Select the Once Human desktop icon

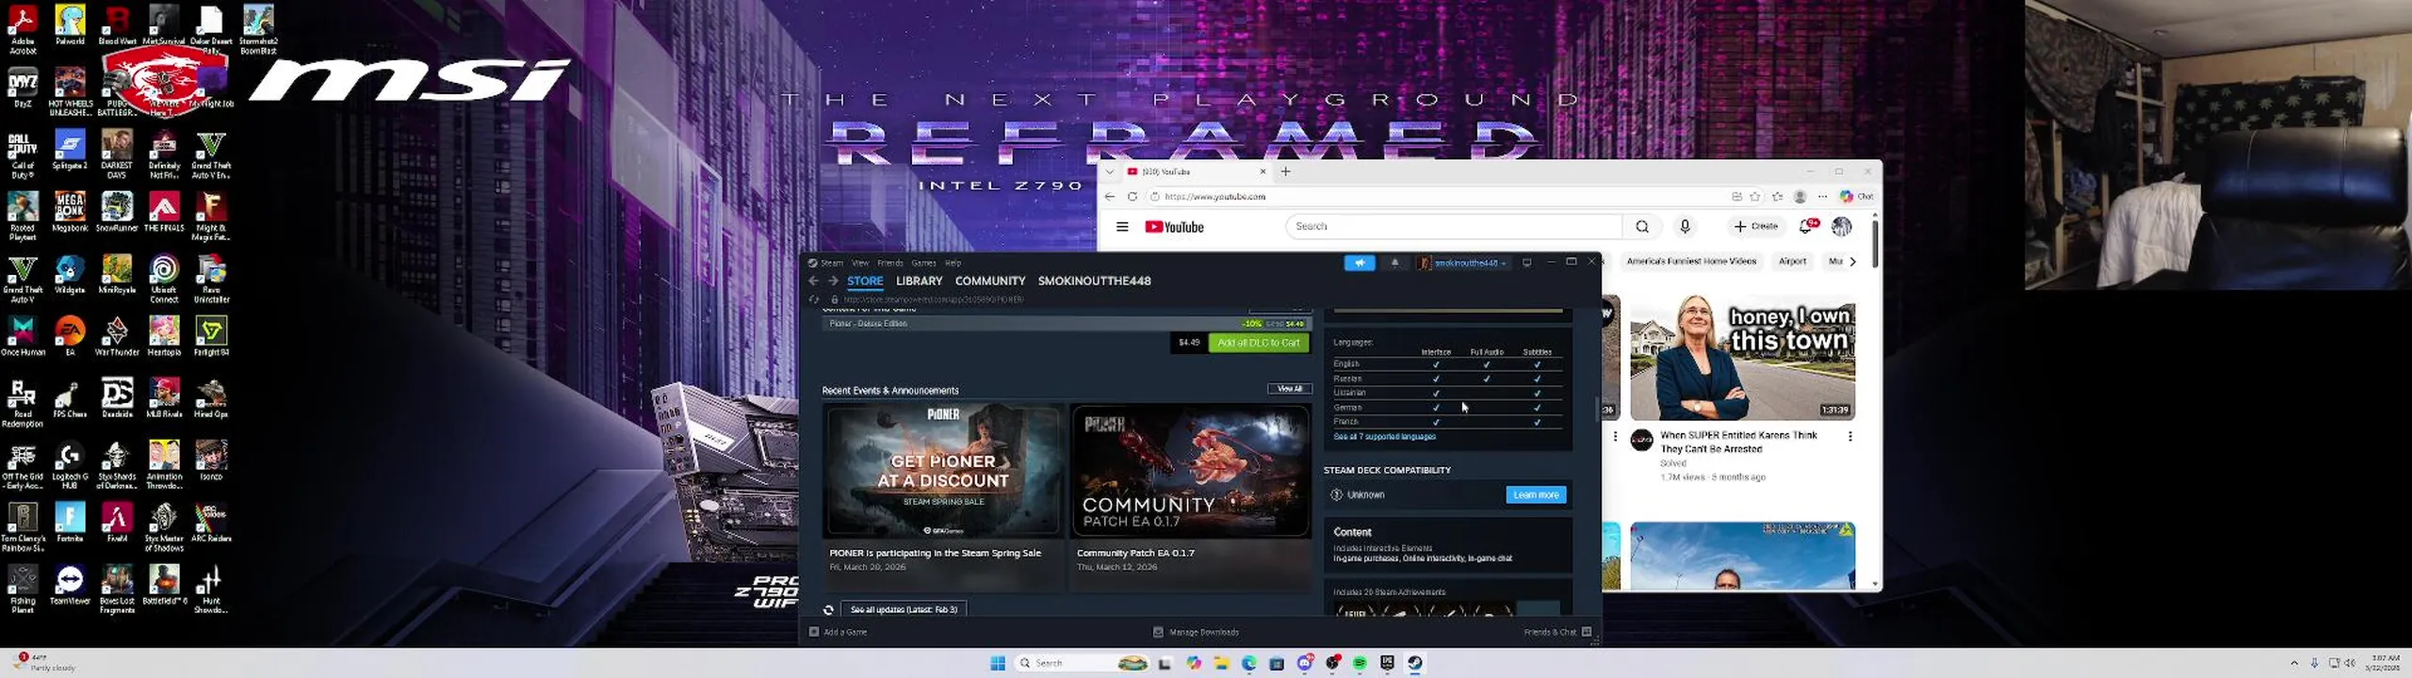click(x=23, y=337)
